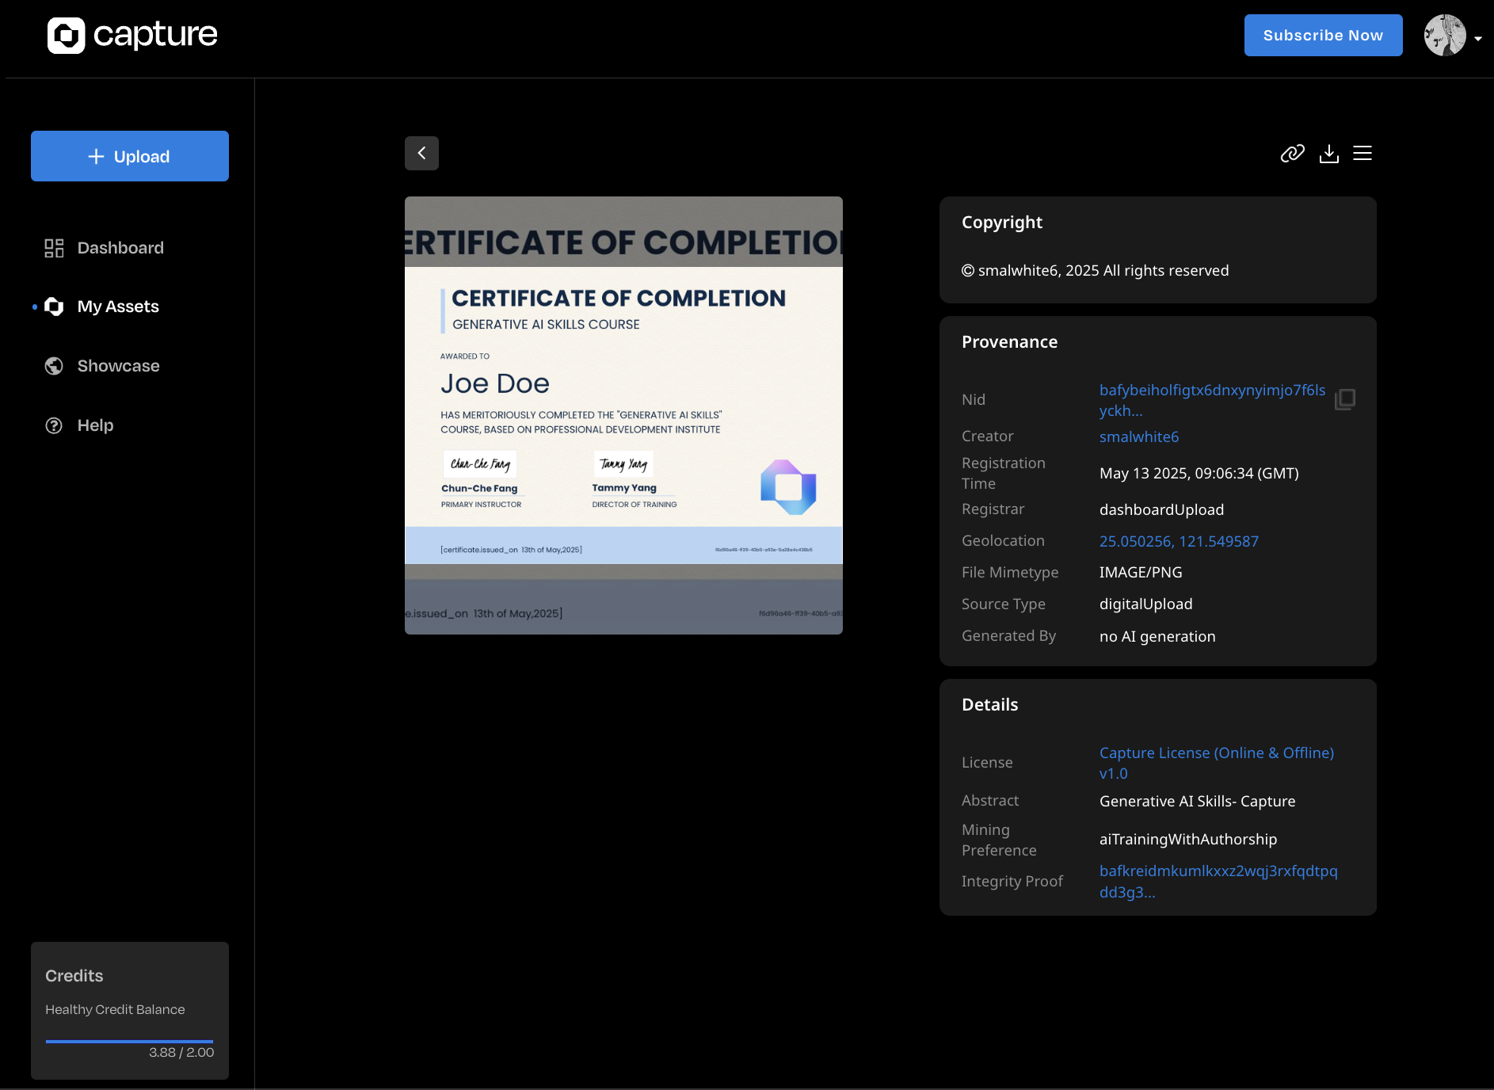Download the asset with download icon
Screen dimensions: 1494x1090
(1328, 154)
